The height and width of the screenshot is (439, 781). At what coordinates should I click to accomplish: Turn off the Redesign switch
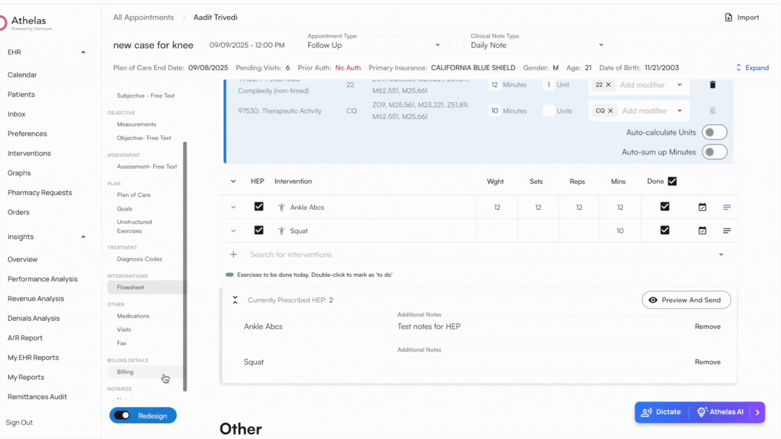tap(122, 415)
